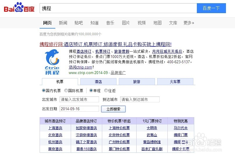Select the 国际机票 radio button

(x=66, y=90)
